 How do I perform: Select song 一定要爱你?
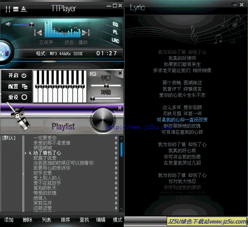point(45,138)
